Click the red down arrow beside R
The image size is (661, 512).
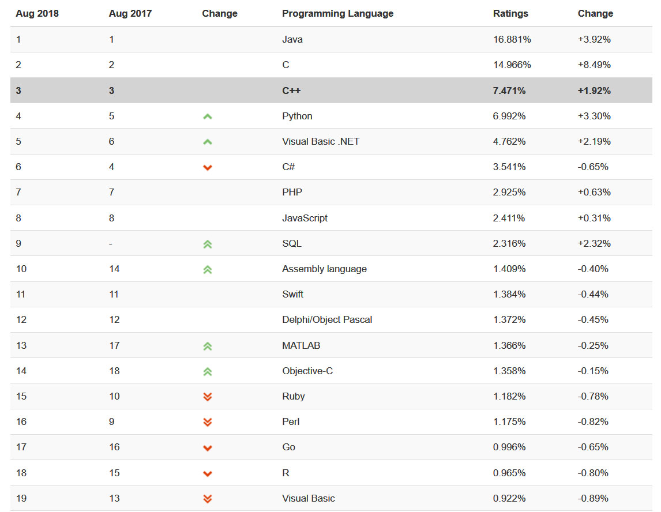(208, 473)
